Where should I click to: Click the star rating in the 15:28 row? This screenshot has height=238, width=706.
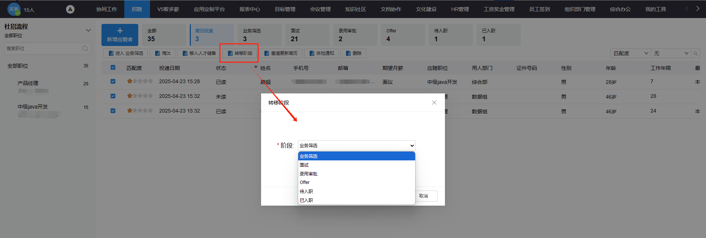(140, 81)
